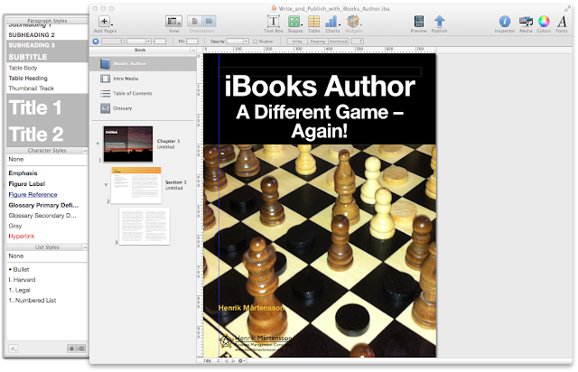Apply Title 2 paragraph style
Image resolution: width=578 pixels, height=372 pixels.
(47, 134)
